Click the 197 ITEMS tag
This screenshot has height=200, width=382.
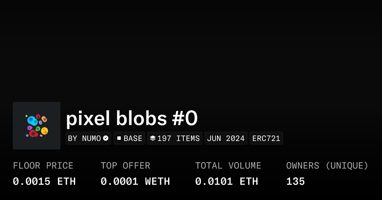[x=175, y=138]
